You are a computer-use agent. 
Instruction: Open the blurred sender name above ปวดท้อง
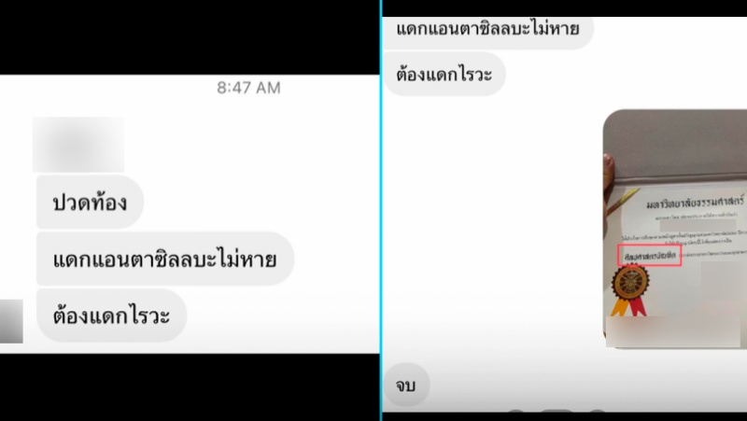(x=78, y=145)
